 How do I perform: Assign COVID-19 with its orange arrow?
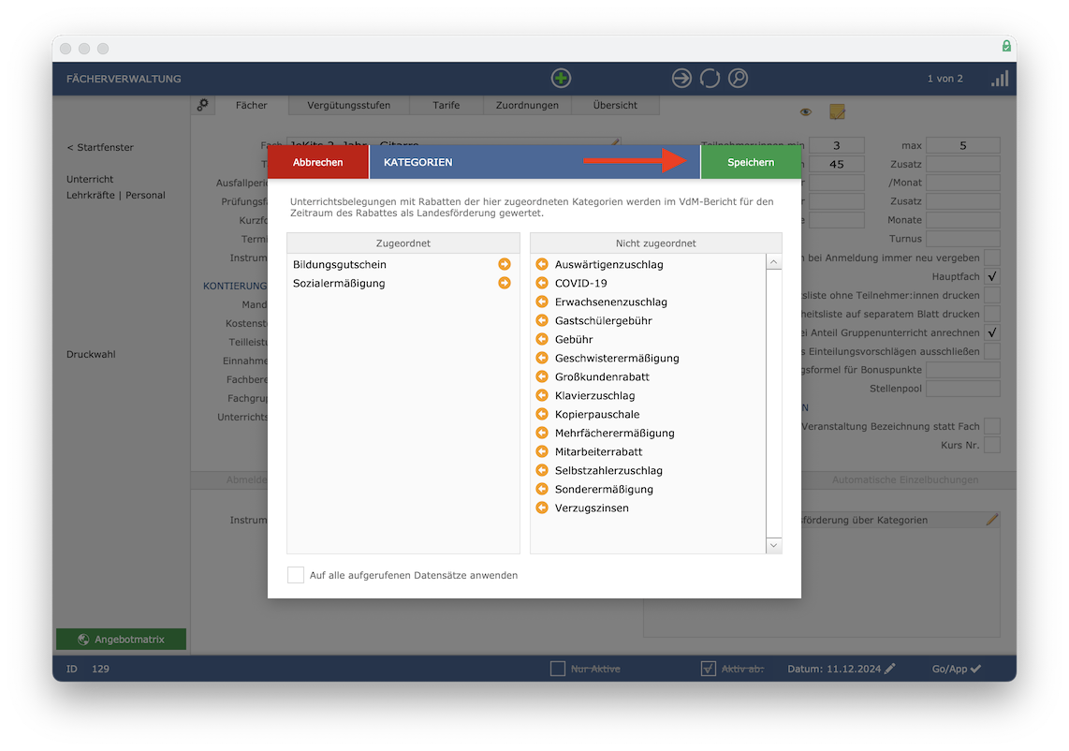click(542, 283)
